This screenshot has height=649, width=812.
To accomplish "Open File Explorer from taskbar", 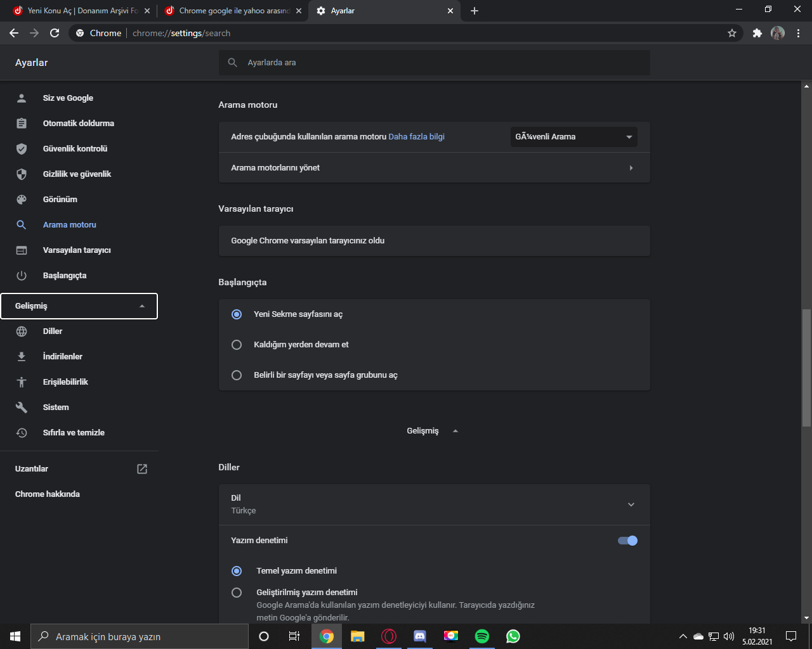I will (x=358, y=636).
